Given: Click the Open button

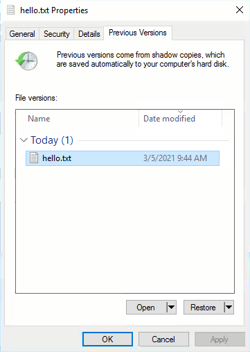Looking at the screenshot, I should 146,308.
